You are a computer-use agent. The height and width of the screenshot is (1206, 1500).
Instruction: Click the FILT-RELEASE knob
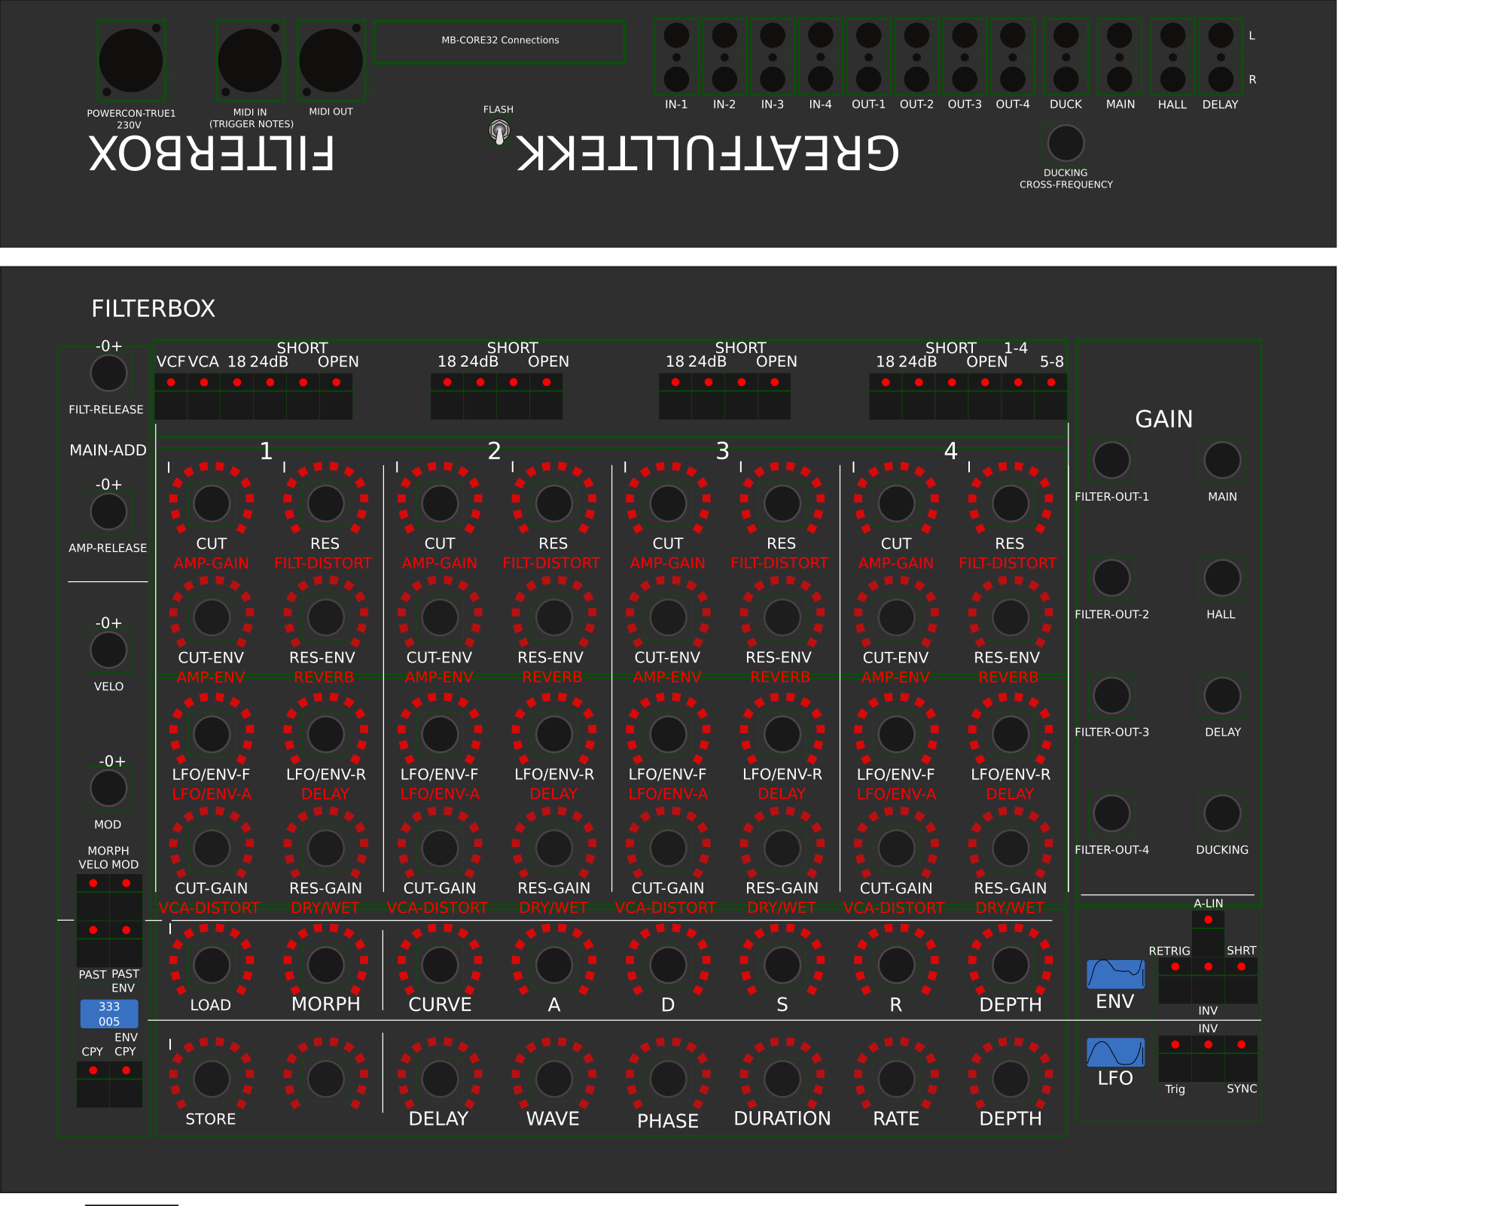(108, 373)
